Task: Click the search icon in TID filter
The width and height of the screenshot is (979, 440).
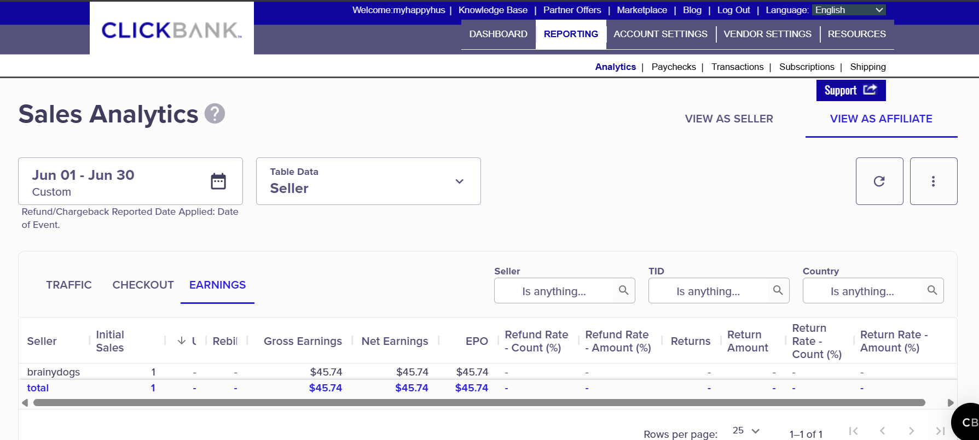Action: click(x=778, y=290)
